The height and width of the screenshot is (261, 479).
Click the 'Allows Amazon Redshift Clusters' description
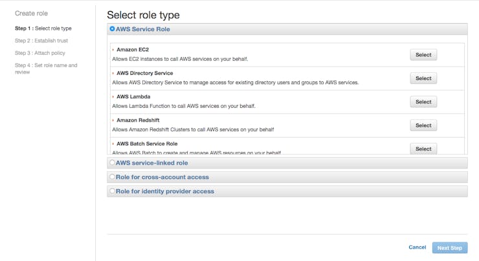(193, 130)
